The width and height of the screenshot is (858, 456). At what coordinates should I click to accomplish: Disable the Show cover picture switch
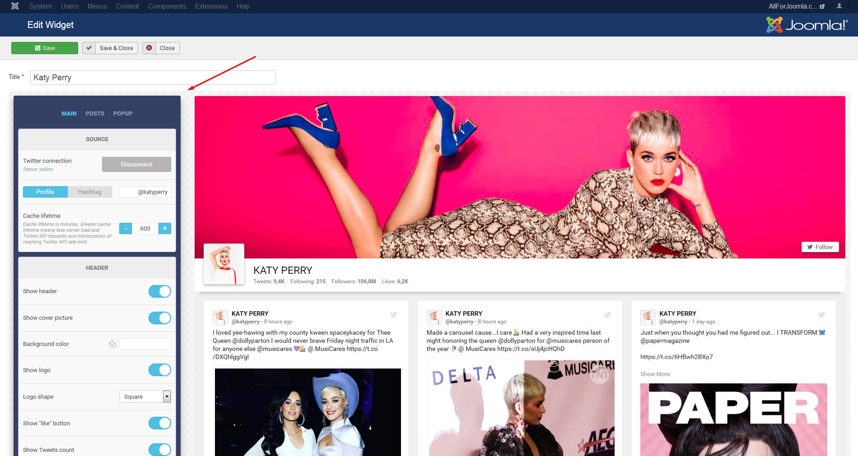click(159, 318)
